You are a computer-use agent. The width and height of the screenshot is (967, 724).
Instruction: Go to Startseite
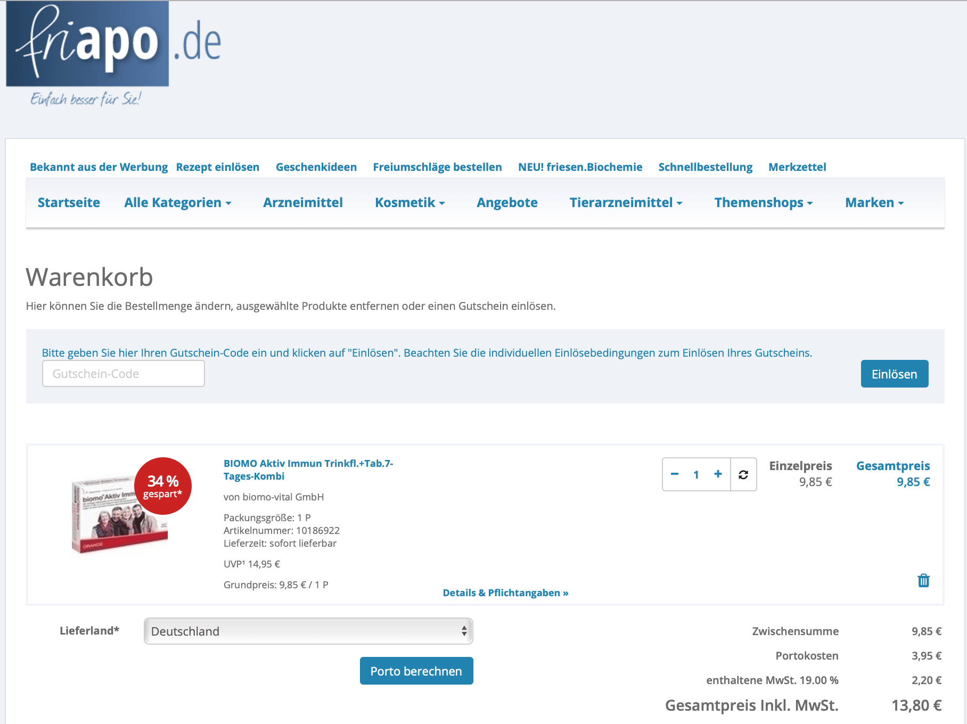pos(69,202)
